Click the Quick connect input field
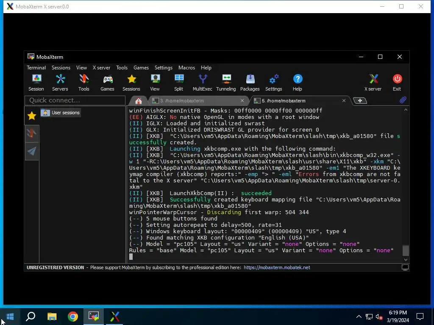Image resolution: width=434 pixels, height=325 pixels. click(x=75, y=100)
